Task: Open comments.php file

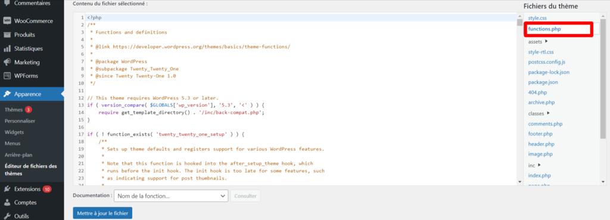Action: (546, 124)
